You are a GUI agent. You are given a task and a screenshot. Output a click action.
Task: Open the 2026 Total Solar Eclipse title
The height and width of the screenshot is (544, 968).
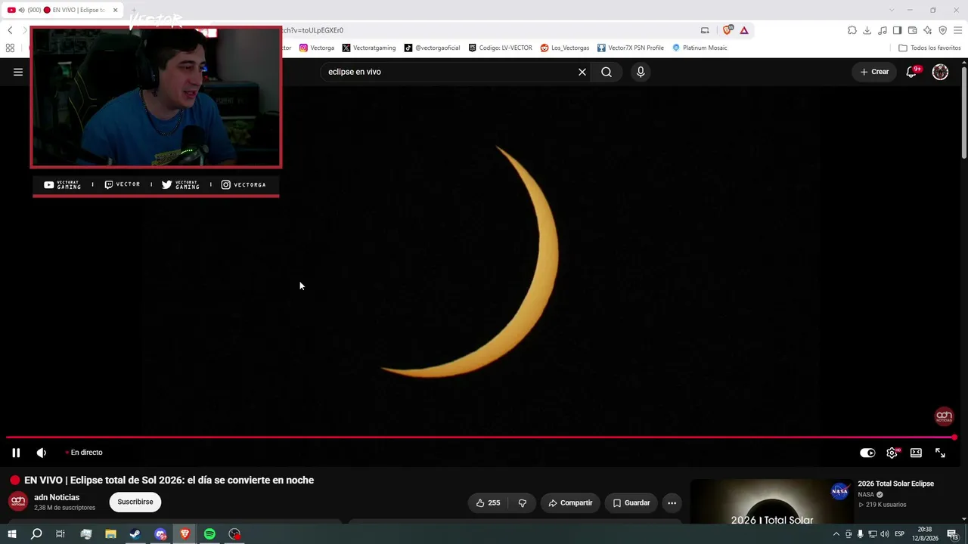(x=895, y=484)
